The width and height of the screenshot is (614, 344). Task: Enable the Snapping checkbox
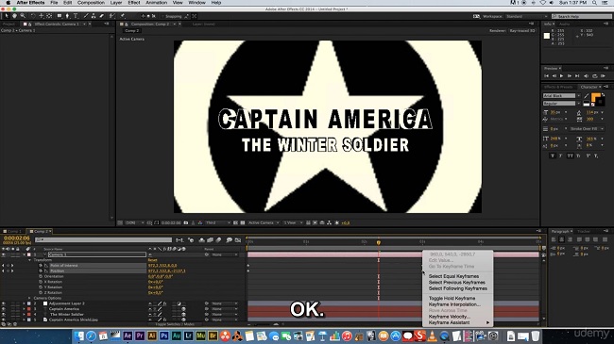[162, 16]
